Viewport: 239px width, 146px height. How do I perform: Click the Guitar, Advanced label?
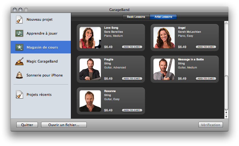(115, 67)
